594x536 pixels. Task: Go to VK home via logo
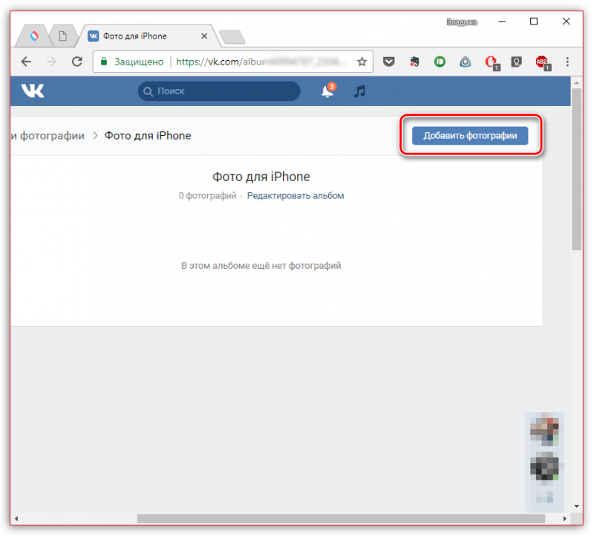[33, 91]
